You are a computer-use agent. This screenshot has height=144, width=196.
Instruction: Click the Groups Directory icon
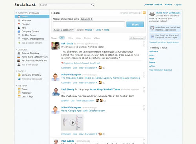point(19,53)
